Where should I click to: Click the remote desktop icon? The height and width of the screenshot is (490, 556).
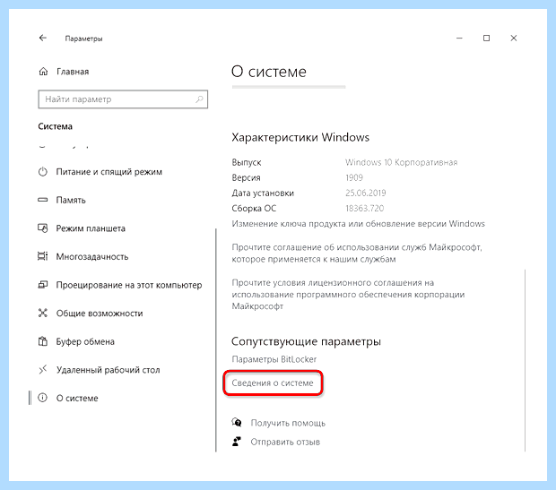(x=42, y=370)
